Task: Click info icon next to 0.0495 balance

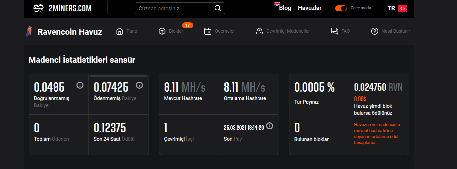Action: (x=80, y=85)
